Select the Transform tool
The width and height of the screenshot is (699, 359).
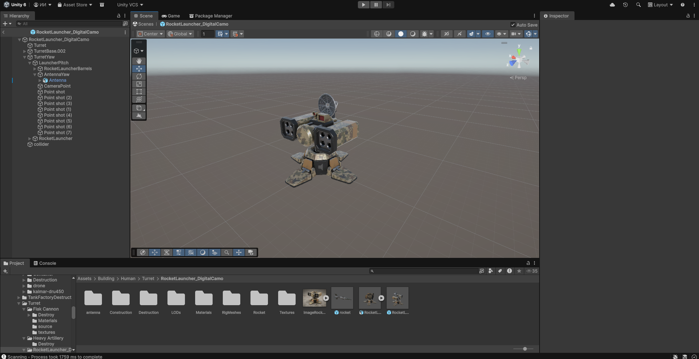point(139,99)
